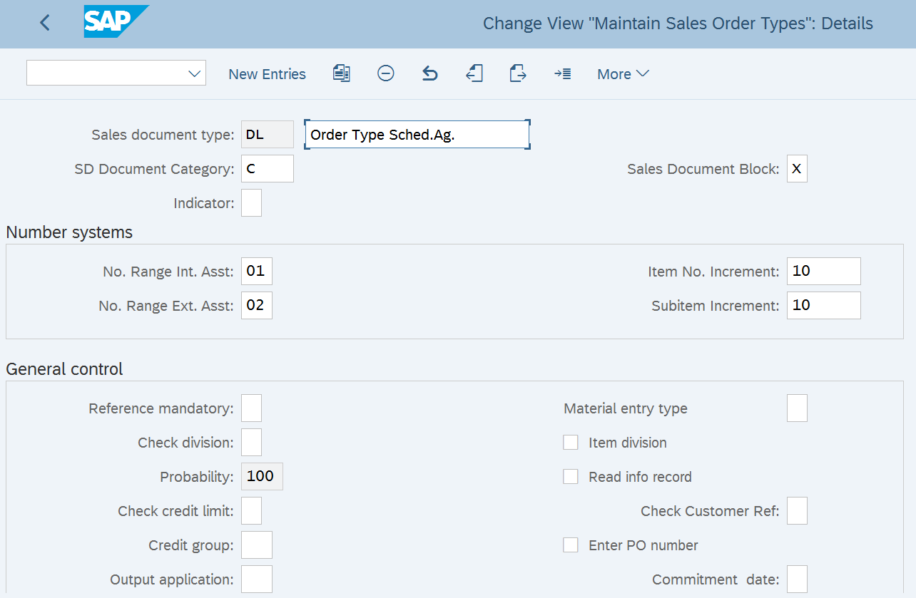
Task: Click the Undo Change icon
Action: [x=429, y=73]
